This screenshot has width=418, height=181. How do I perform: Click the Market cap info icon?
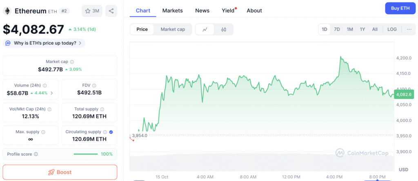click(72, 62)
